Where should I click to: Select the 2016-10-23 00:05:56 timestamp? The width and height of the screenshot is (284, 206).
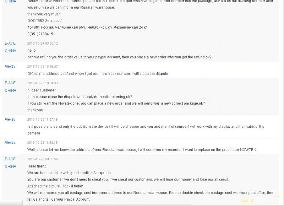[x=43, y=159]
